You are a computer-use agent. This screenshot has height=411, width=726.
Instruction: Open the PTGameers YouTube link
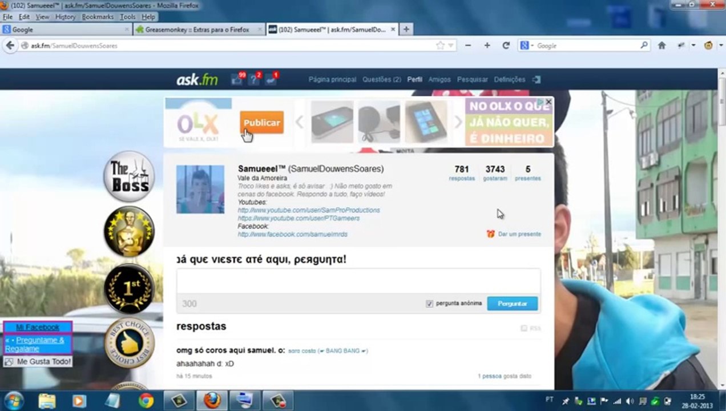(x=299, y=218)
